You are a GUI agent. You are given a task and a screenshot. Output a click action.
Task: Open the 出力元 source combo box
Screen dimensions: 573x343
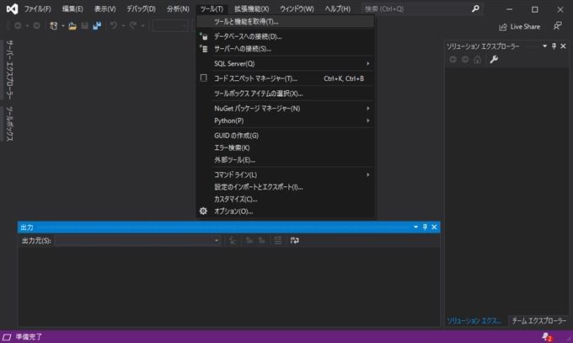coord(137,240)
